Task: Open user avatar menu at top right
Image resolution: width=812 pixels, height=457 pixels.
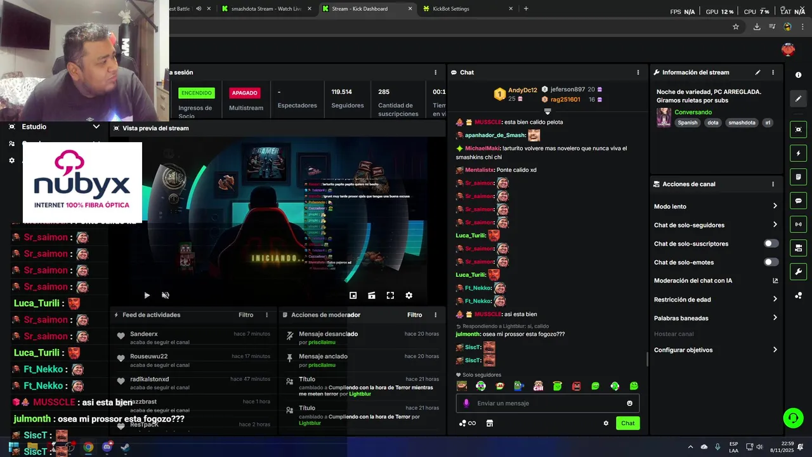Action: 788,50
